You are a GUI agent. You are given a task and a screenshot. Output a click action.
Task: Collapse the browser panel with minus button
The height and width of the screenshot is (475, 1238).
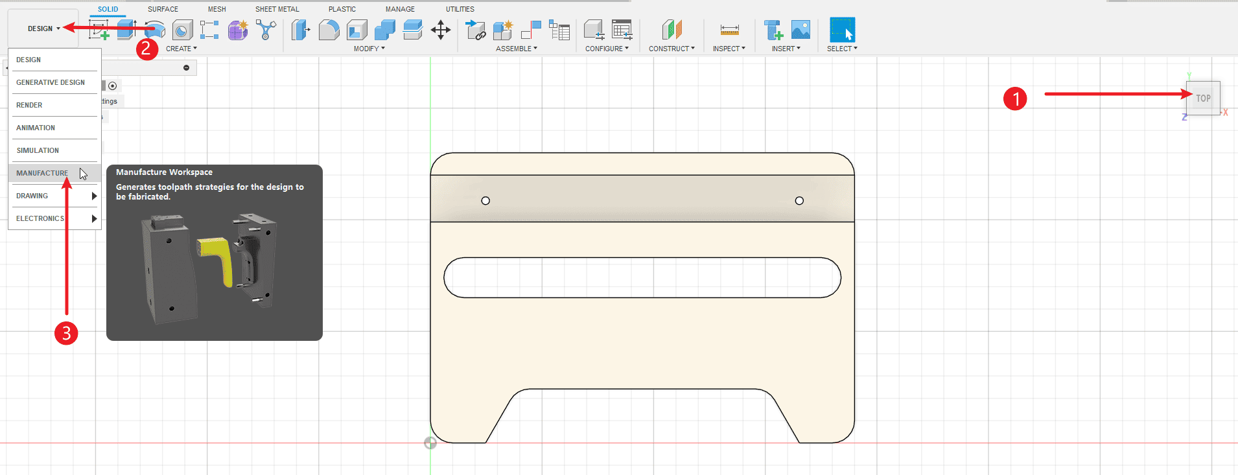pos(186,67)
